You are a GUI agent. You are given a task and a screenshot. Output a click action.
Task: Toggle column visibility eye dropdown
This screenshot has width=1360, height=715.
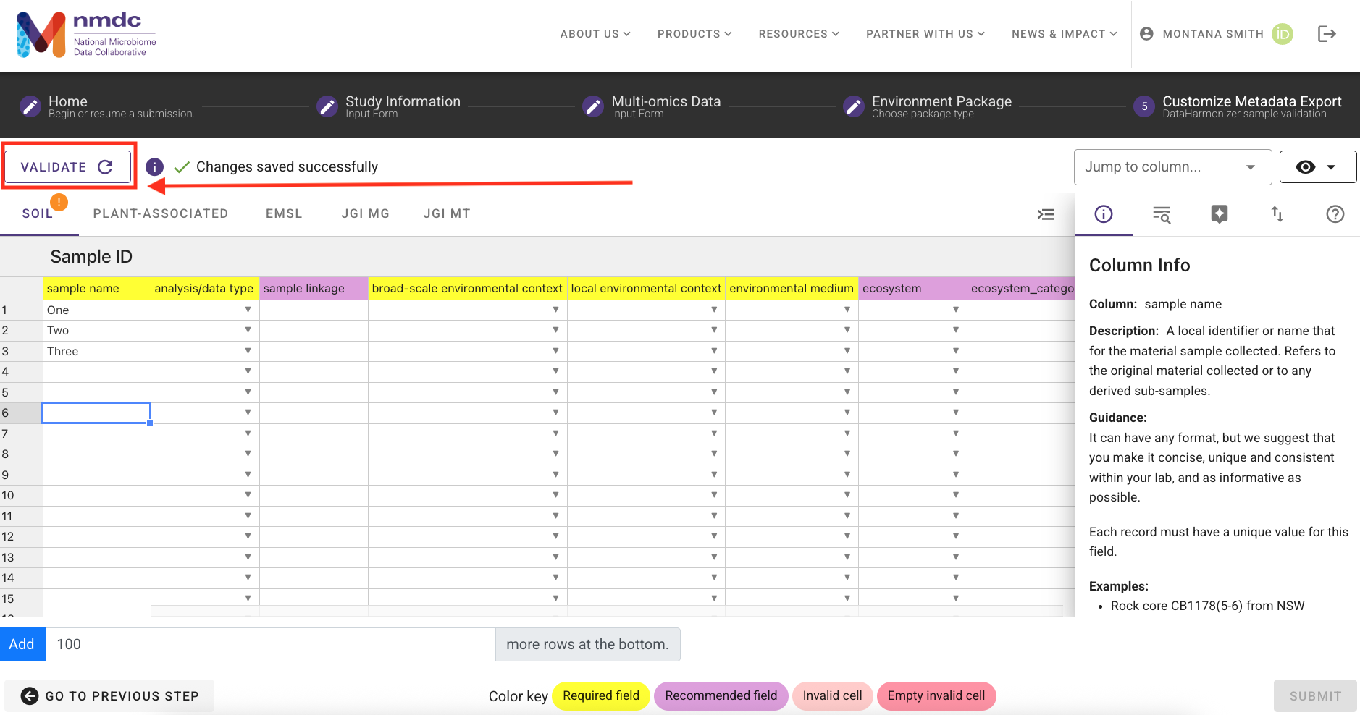pyautogui.click(x=1318, y=167)
